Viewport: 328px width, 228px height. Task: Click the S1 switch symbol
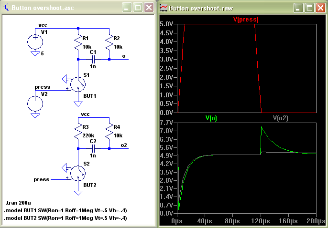(77, 84)
